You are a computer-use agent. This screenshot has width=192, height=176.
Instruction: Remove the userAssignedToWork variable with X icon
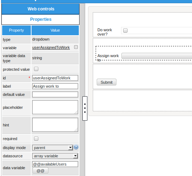pos(76,47)
